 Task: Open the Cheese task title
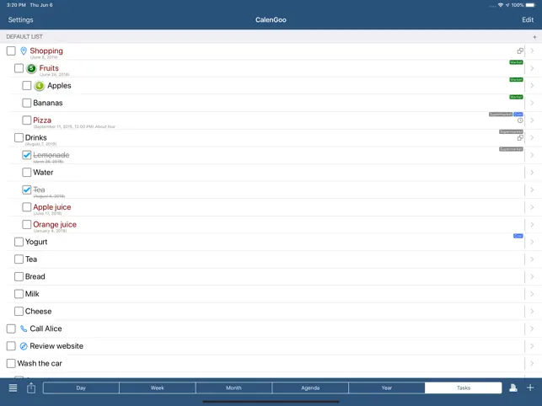tap(39, 312)
